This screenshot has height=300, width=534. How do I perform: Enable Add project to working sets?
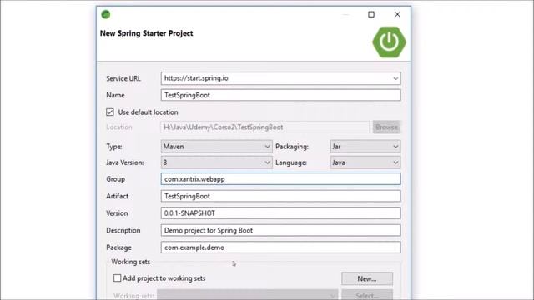point(117,278)
